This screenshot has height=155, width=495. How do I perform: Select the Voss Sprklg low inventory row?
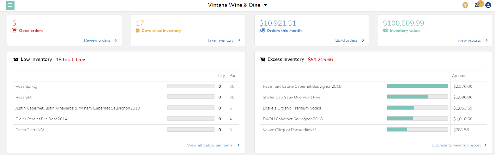[x=27, y=86]
